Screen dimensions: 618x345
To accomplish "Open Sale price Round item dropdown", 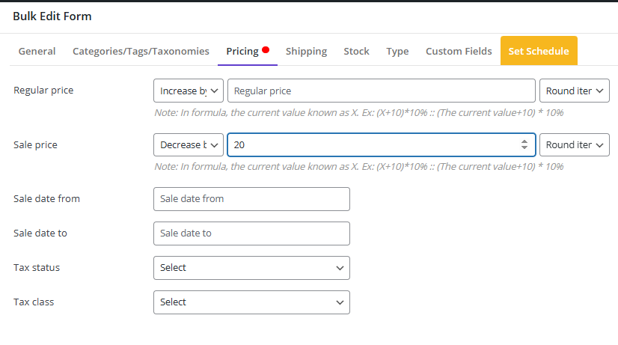I will [575, 144].
